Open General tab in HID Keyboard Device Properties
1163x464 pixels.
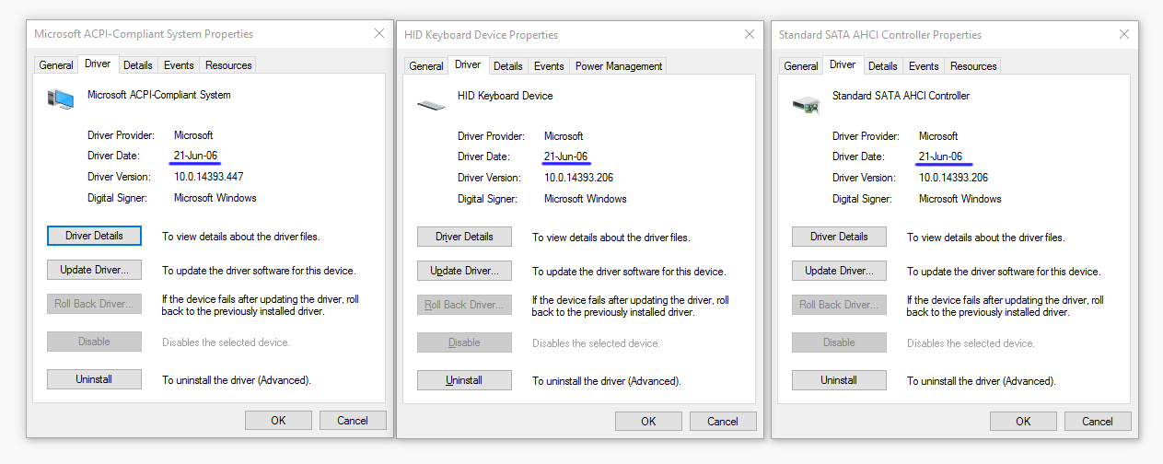click(426, 66)
